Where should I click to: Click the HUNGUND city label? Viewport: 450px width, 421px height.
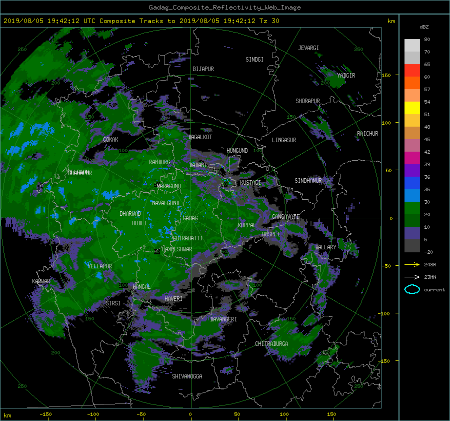click(x=237, y=151)
